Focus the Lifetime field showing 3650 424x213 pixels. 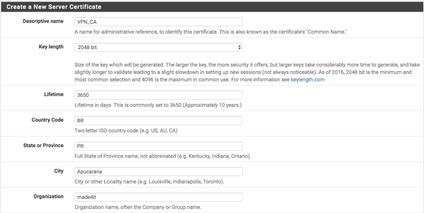(159, 95)
